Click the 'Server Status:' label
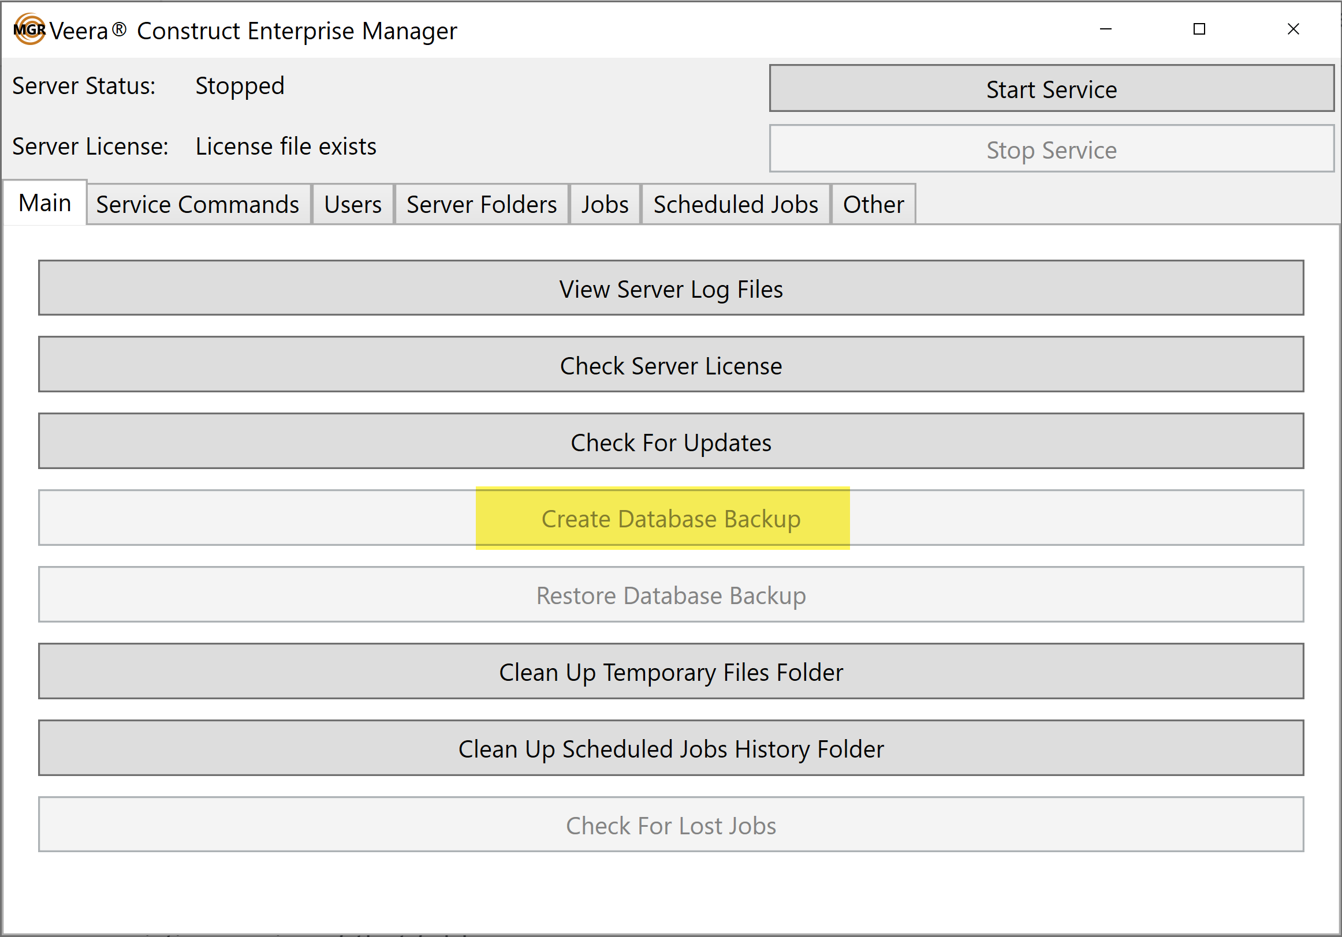This screenshot has height=937, width=1342. 84,86
